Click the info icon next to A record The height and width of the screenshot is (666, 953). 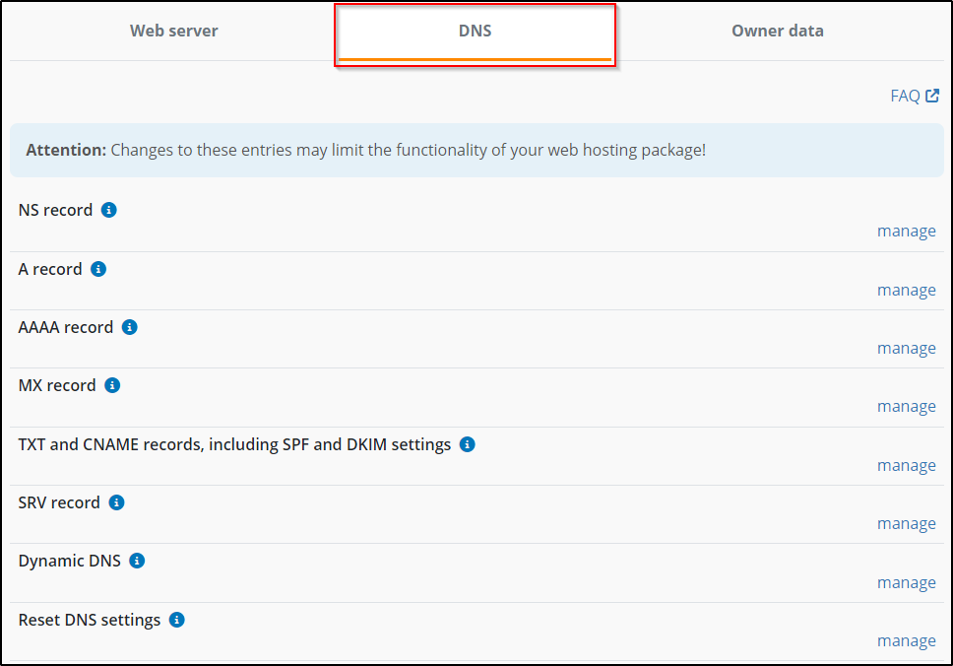[98, 269]
